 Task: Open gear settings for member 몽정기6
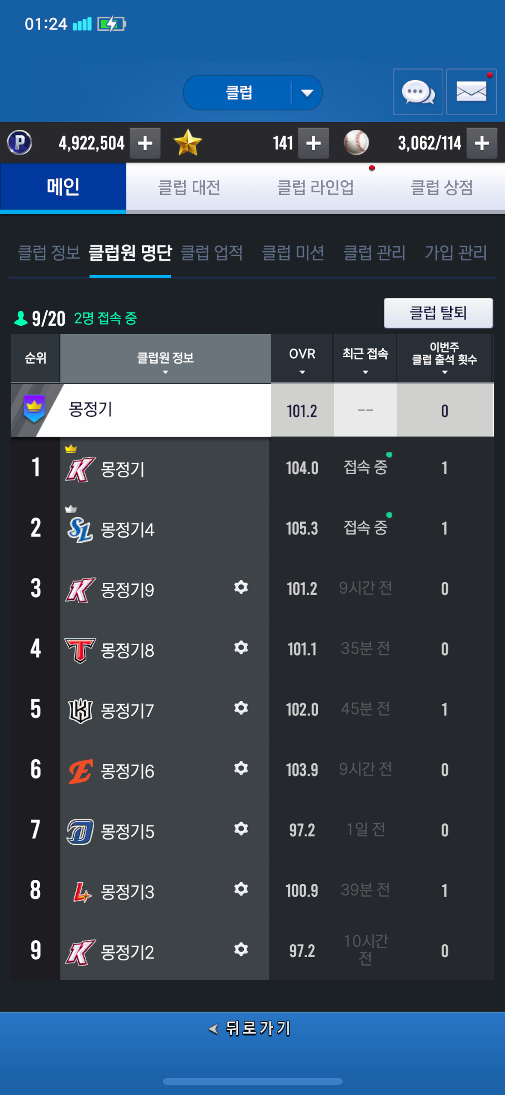[241, 768]
